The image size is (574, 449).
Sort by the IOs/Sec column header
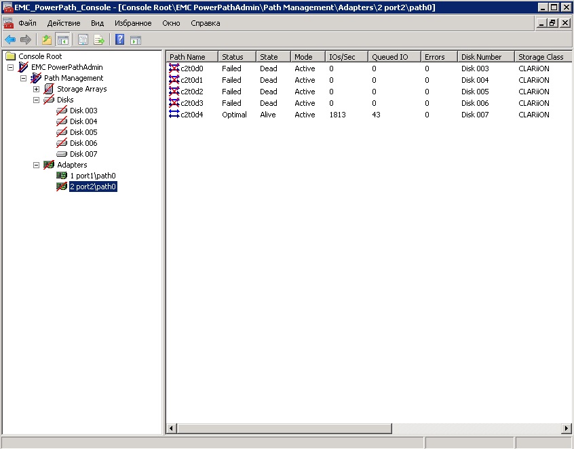pos(346,57)
